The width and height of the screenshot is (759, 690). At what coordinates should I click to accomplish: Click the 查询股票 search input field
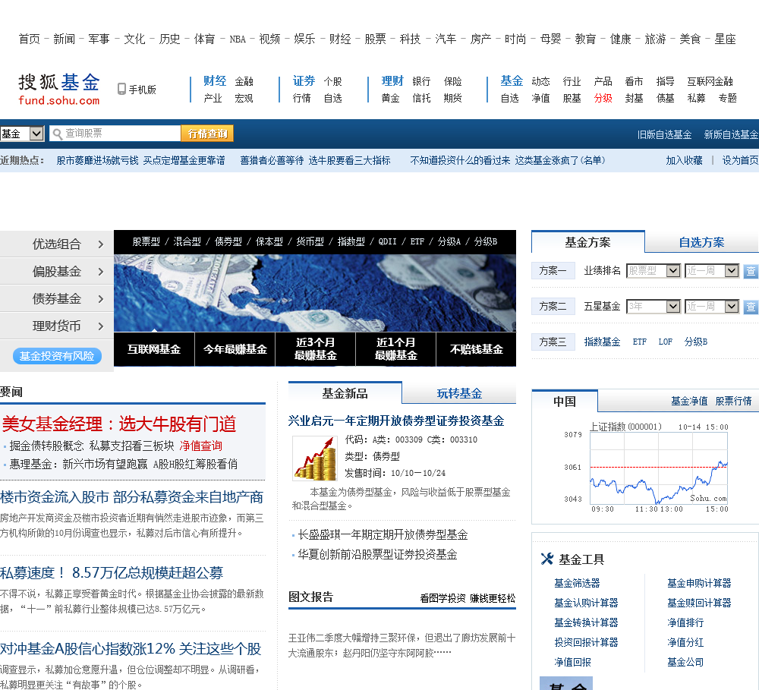coord(115,133)
